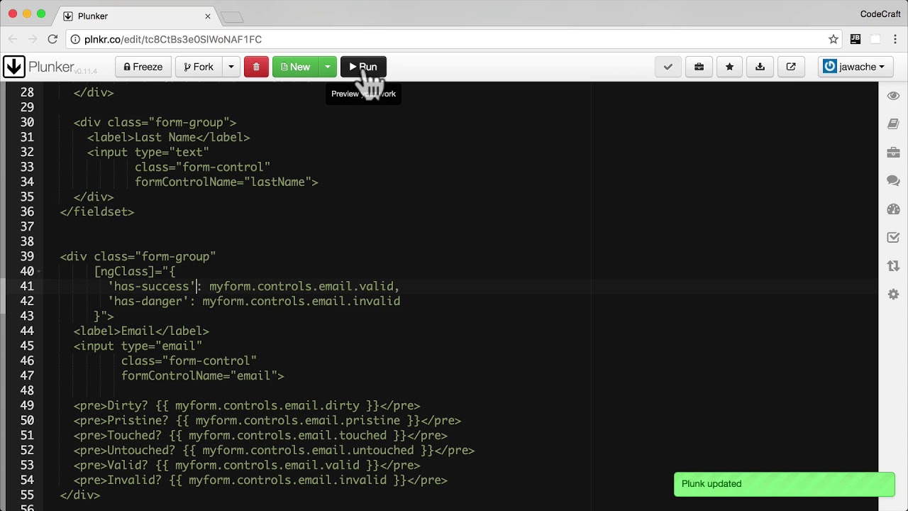This screenshot has width=908, height=511.
Task: Click the closing fieldset tag on line 36
Action: tap(97, 211)
